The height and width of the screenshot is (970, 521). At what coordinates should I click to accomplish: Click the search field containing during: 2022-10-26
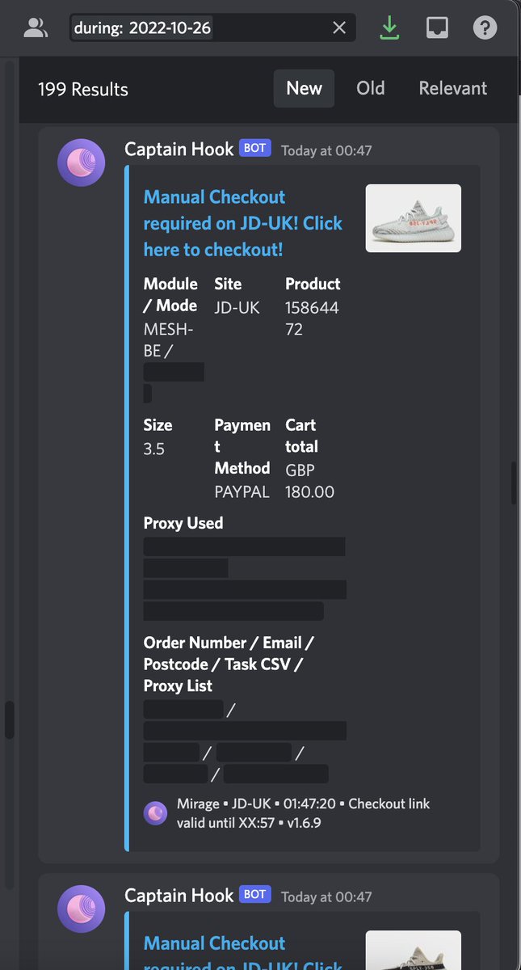pos(212,28)
